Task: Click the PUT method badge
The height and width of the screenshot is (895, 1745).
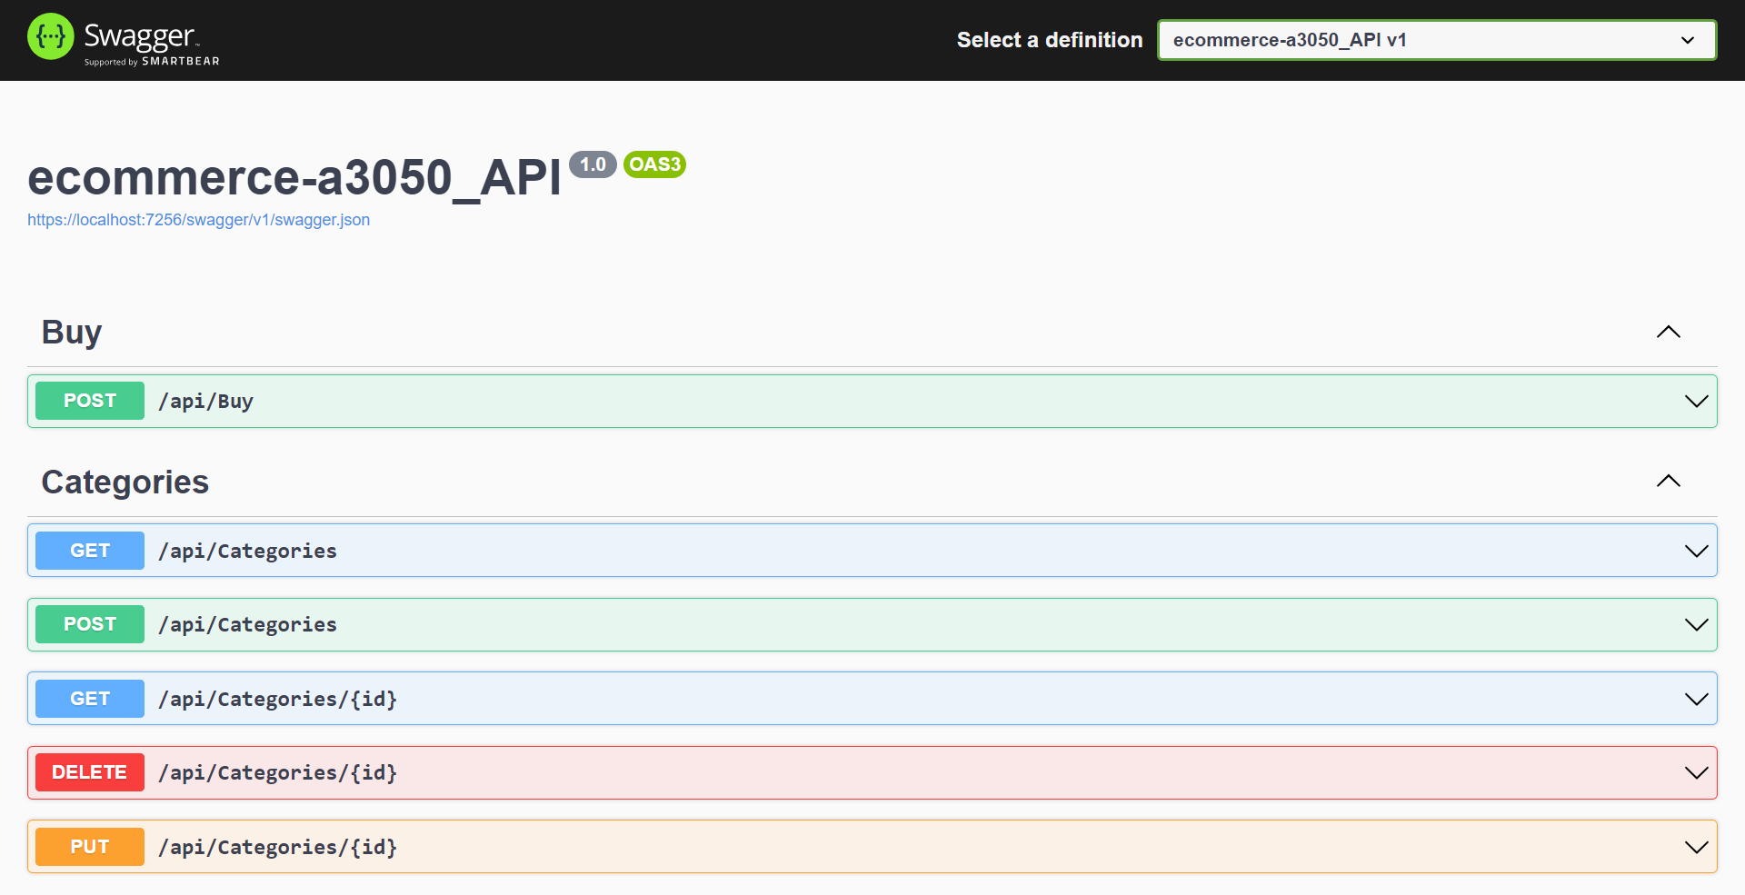Action: [x=90, y=847]
